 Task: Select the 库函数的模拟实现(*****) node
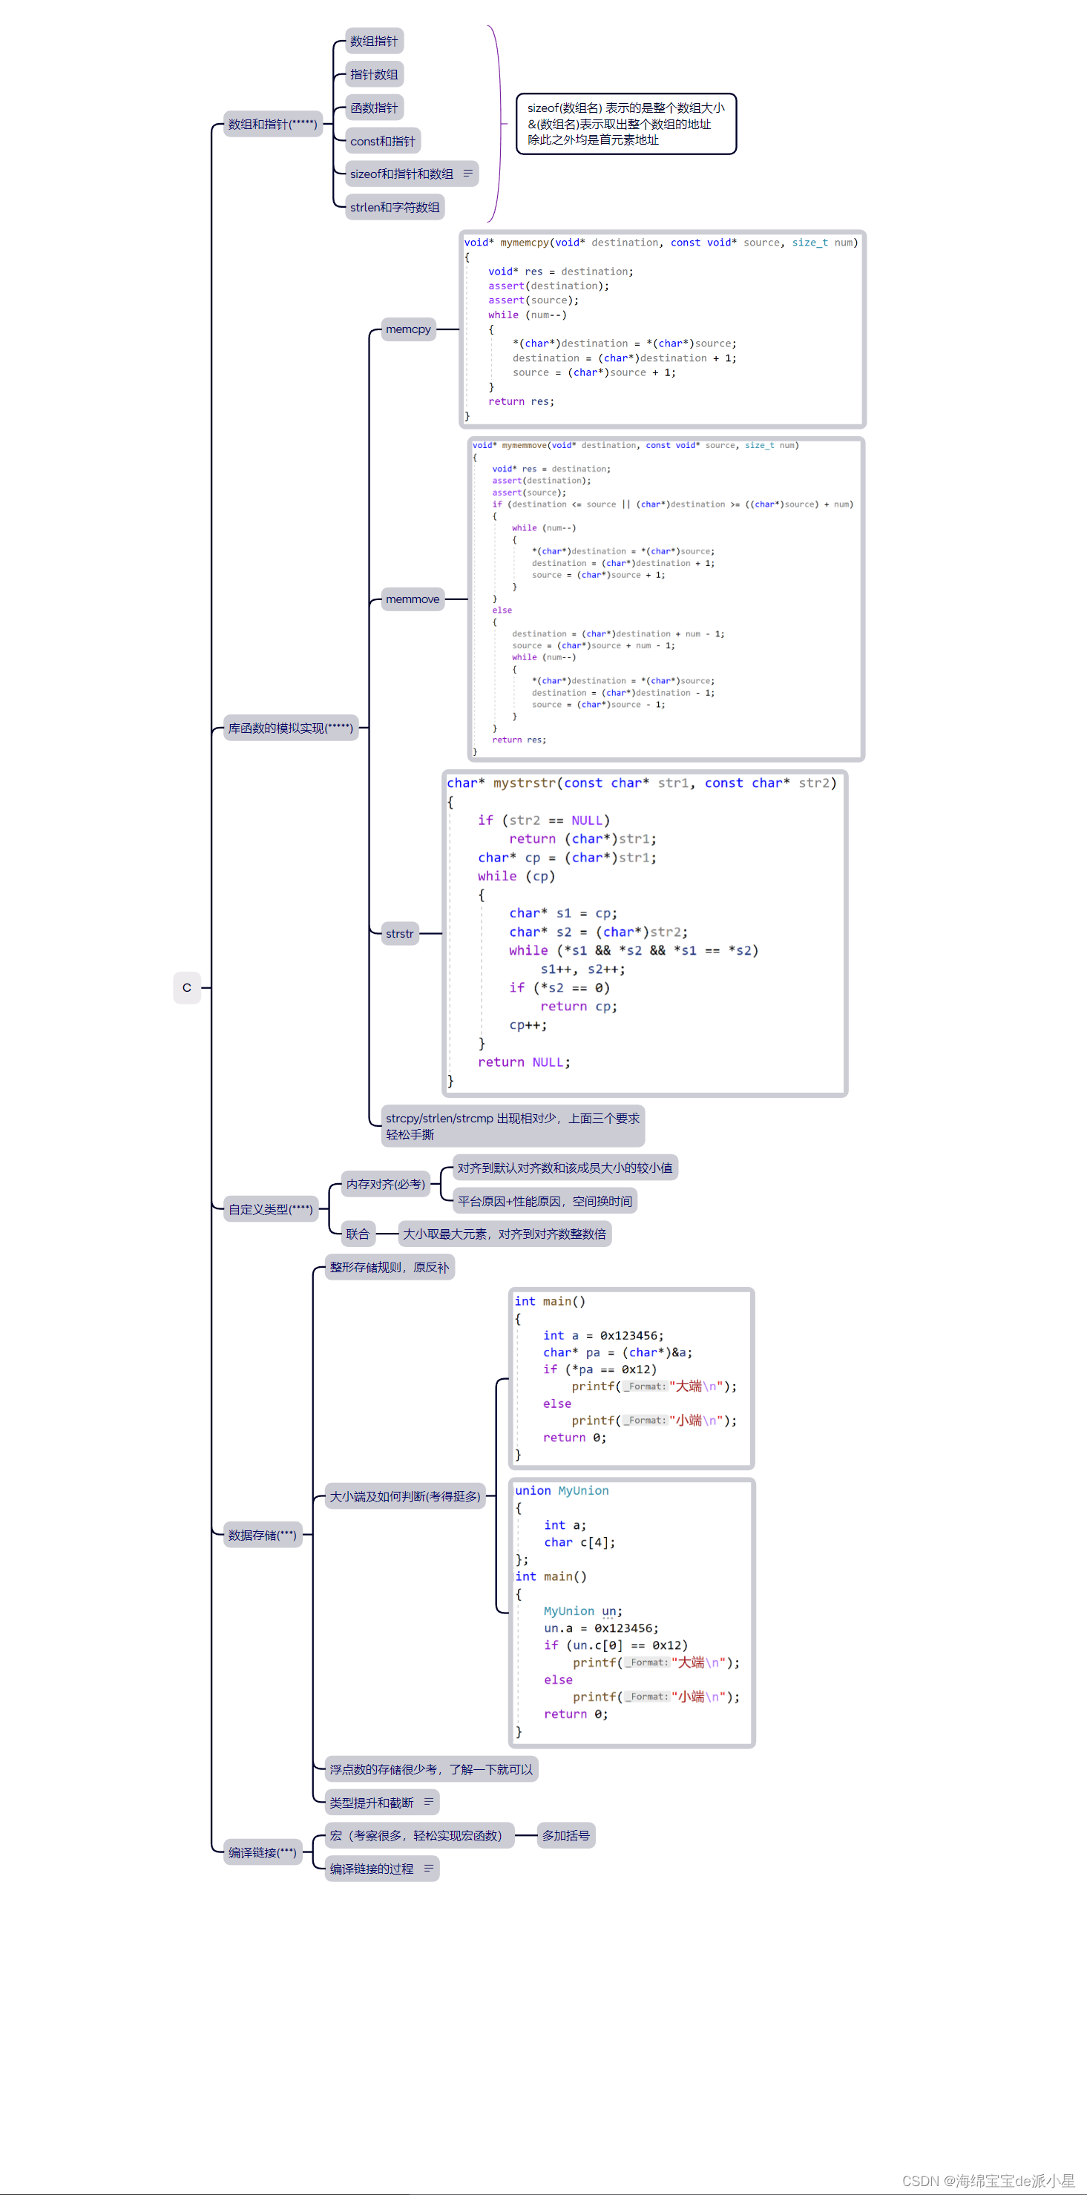click(291, 728)
